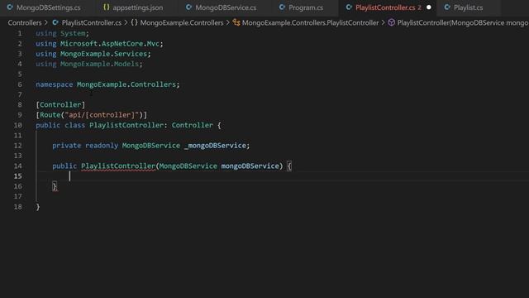Image resolution: width=529 pixels, height=298 pixels.
Task: Click the closing brace on line 16
Action: 55,186
